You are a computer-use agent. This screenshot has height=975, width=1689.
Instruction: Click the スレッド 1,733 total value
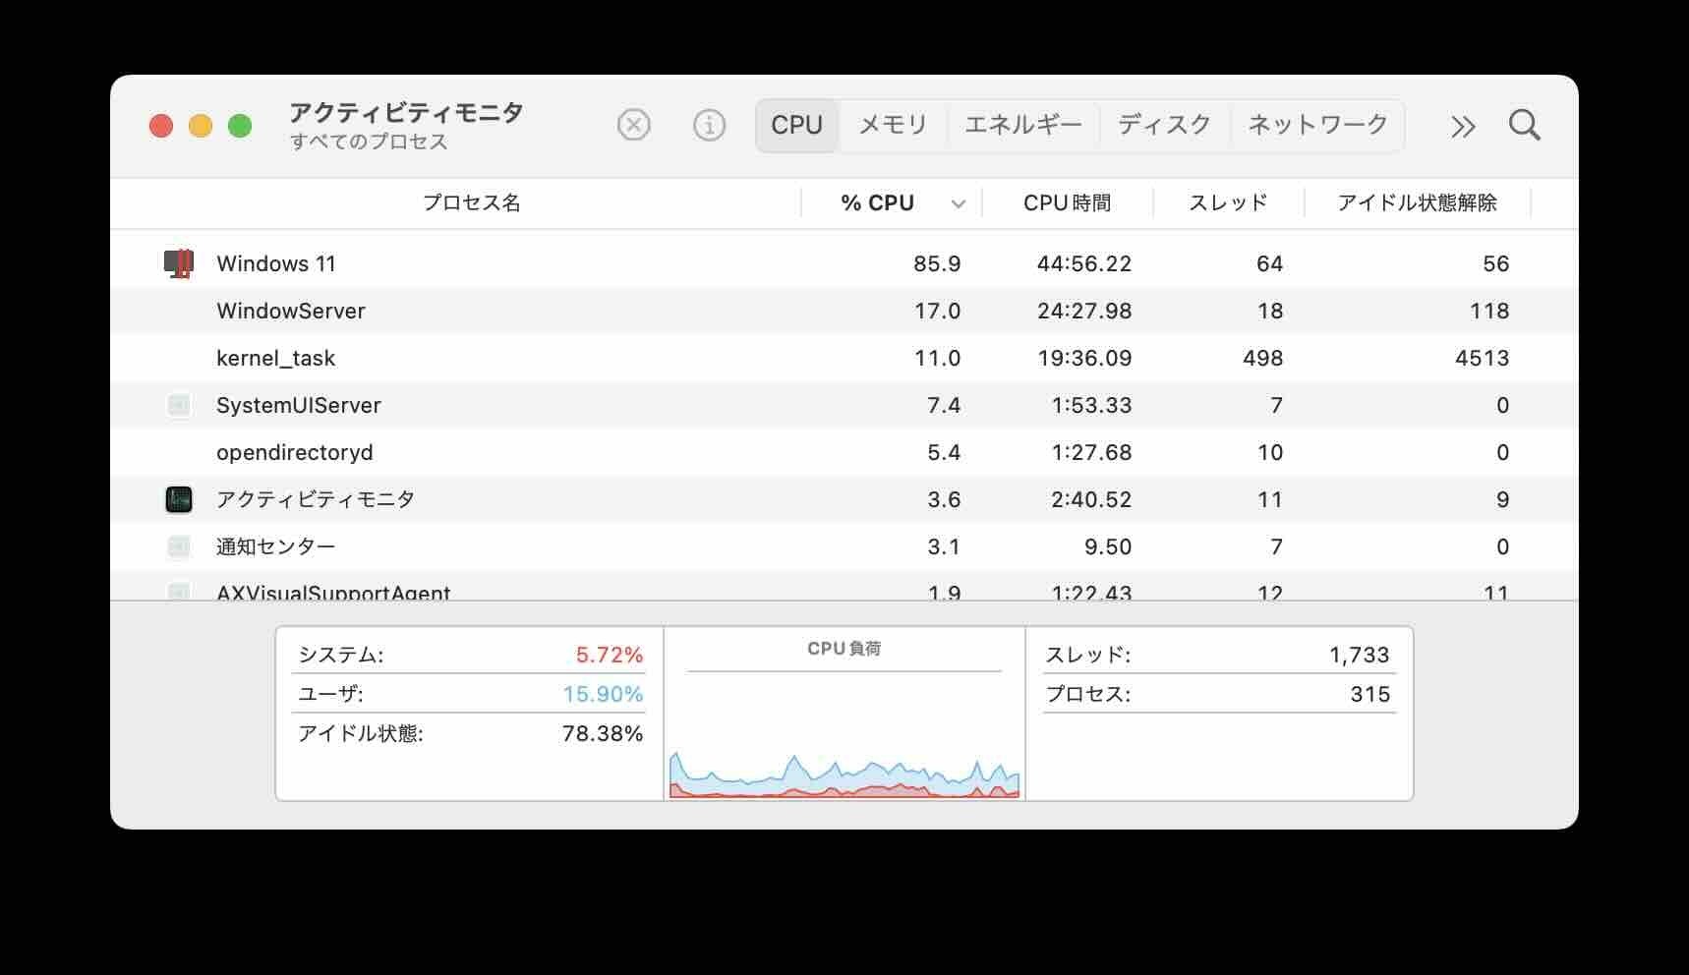[1359, 655]
